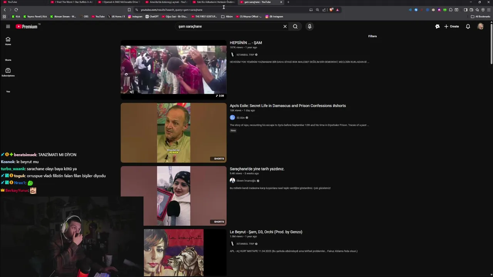This screenshot has height=277, width=493.
Task: Open YouTube notifications bell
Action: click(468, 27)
